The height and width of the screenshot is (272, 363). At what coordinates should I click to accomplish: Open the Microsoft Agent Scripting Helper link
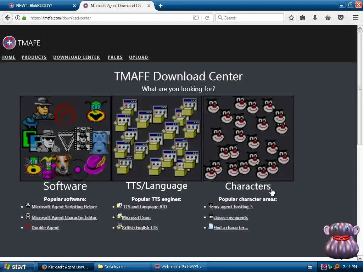click(x=65, y=207)
